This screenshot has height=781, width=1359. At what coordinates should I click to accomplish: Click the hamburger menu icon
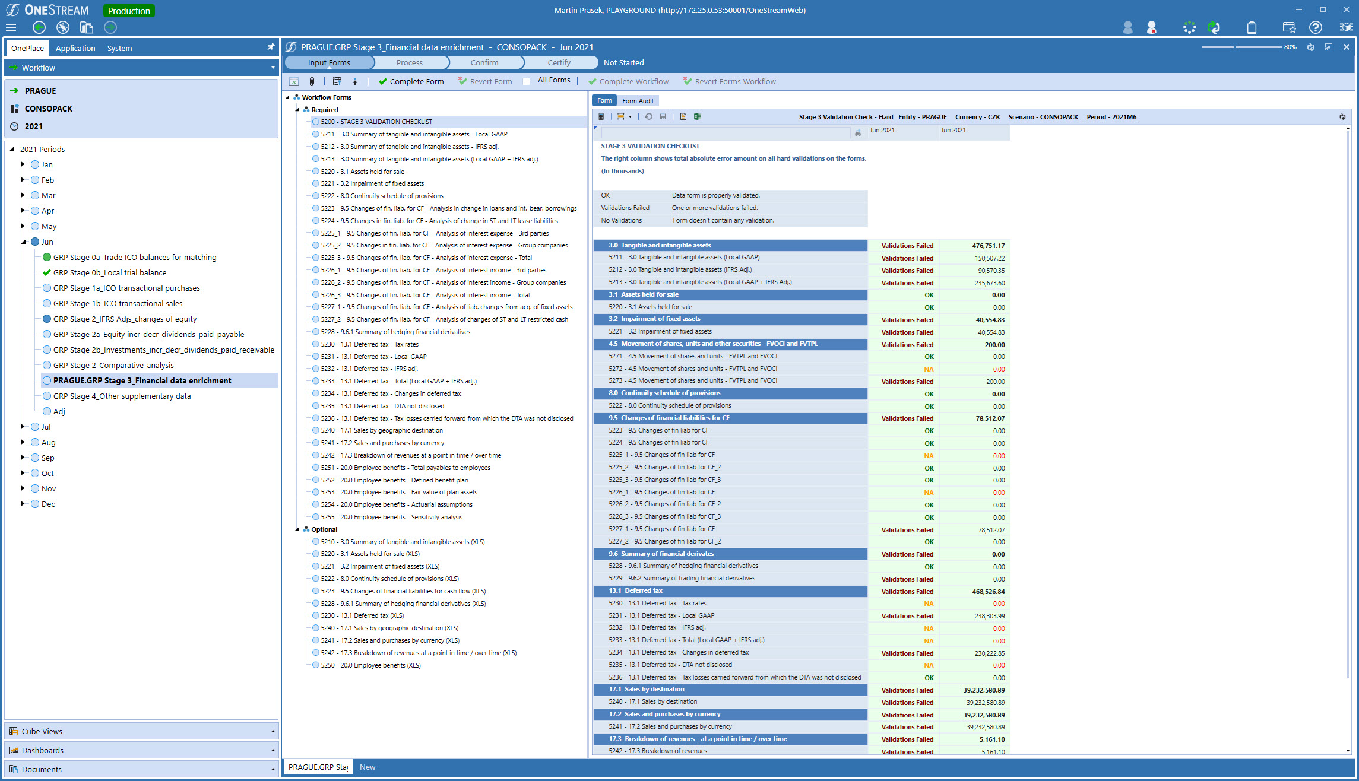[11, 27]
